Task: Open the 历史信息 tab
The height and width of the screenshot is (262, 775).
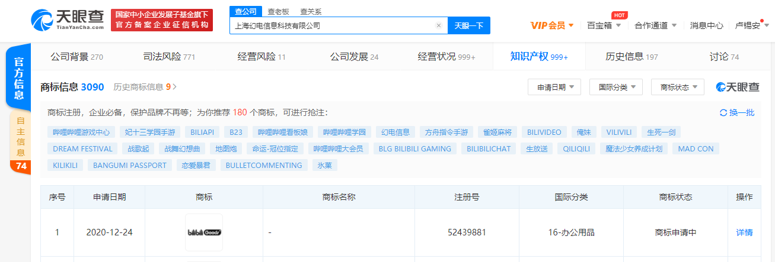Action: point(632,57)
